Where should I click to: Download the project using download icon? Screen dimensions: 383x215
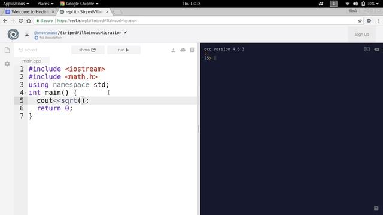(173, 50)
